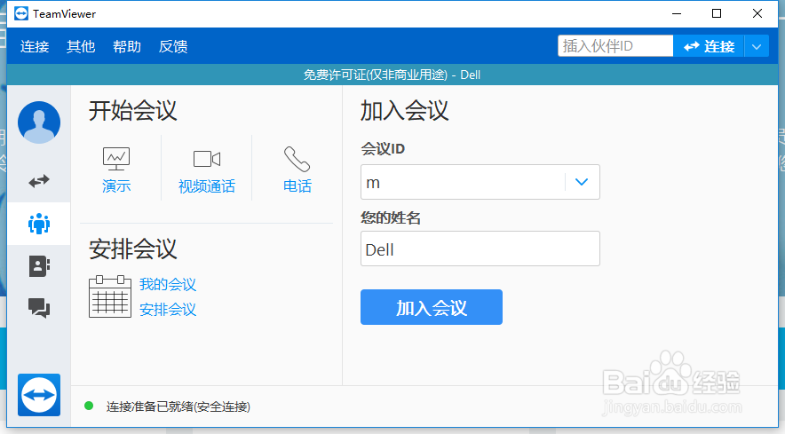Screen dimensions: 785x434
Task: Expand the 会议ID dropdown arrow
Action: pyautogui.click(x=582, y=182)
